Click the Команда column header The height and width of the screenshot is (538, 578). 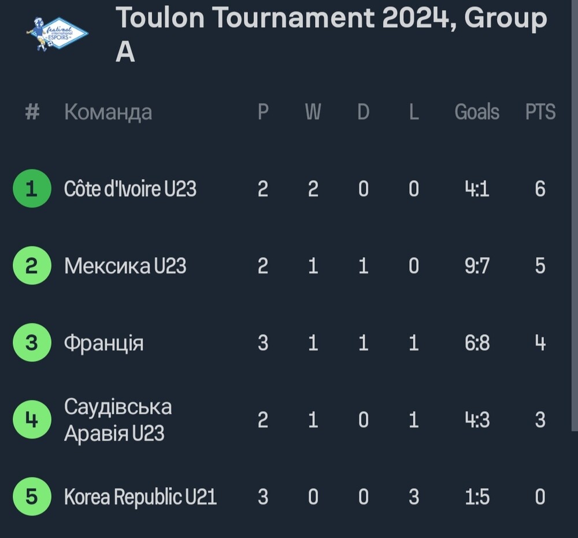click(x=108, y=112)
